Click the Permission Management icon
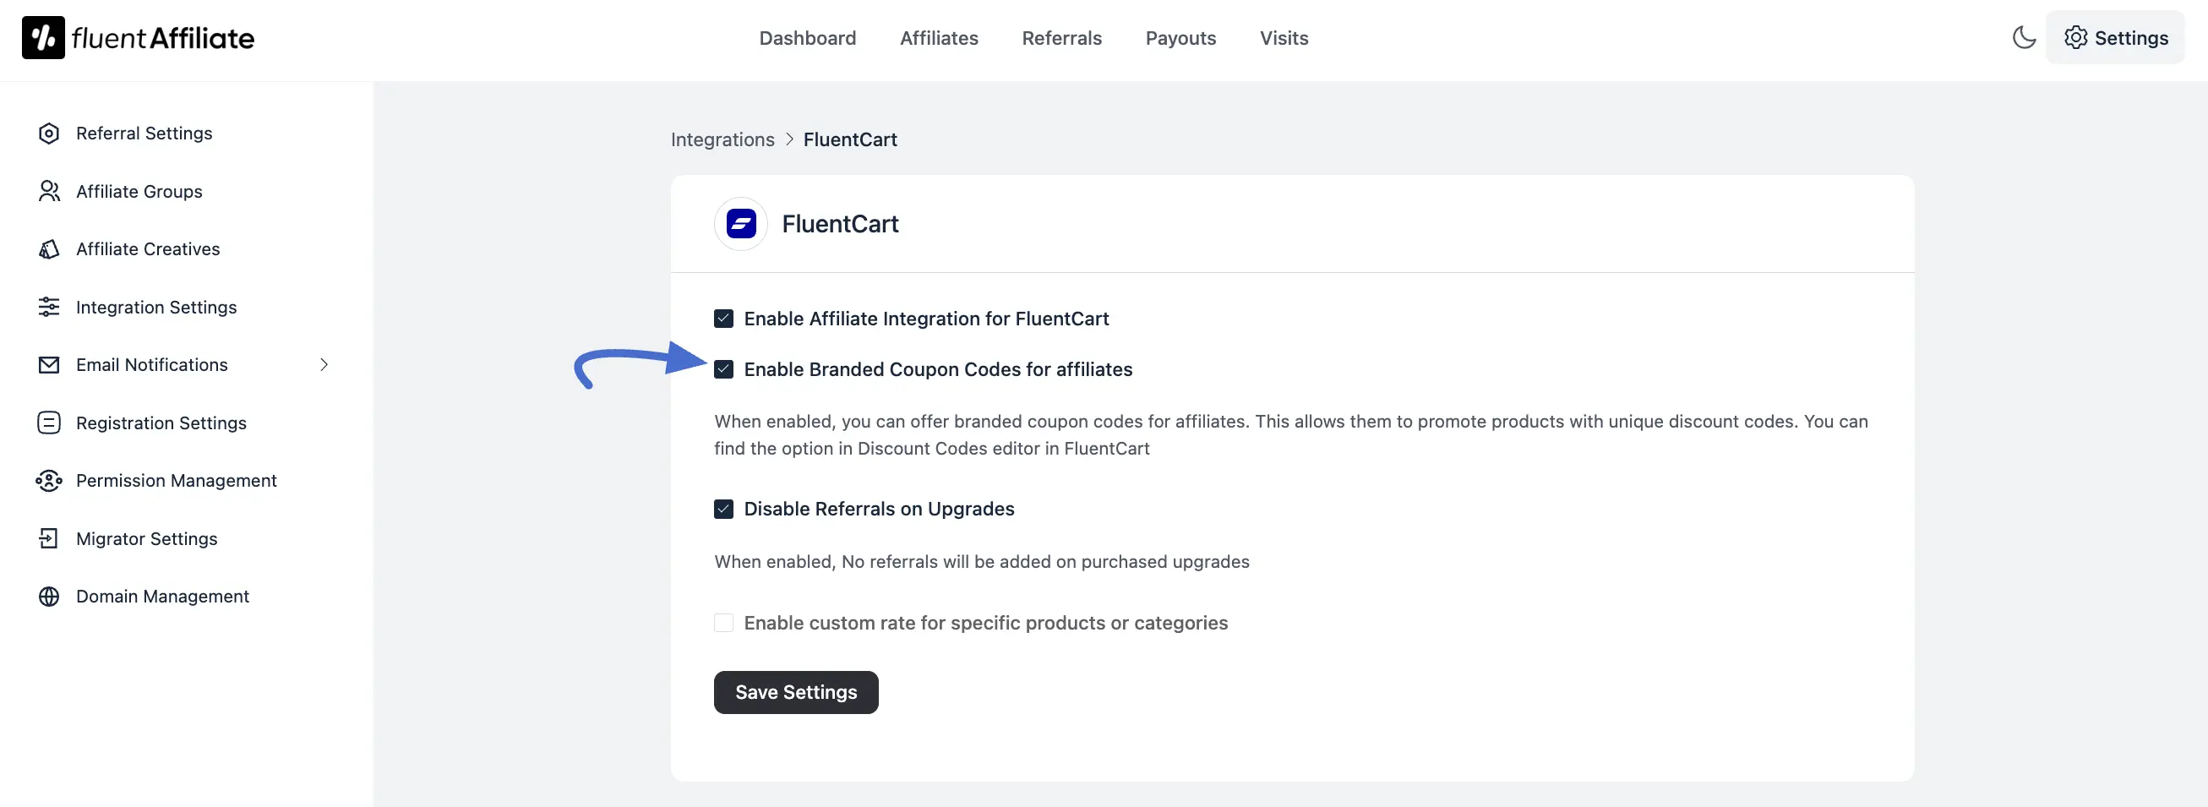2208x807 pixels. 49,481
